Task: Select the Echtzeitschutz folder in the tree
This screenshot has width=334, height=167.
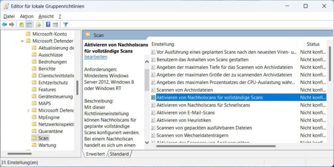Action: coord(53,83)
